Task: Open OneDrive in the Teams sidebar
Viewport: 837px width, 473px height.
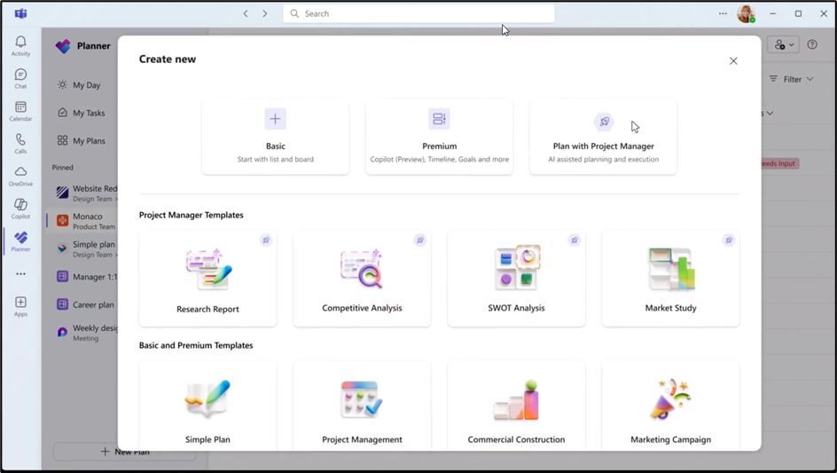Action: pos(20,177)
